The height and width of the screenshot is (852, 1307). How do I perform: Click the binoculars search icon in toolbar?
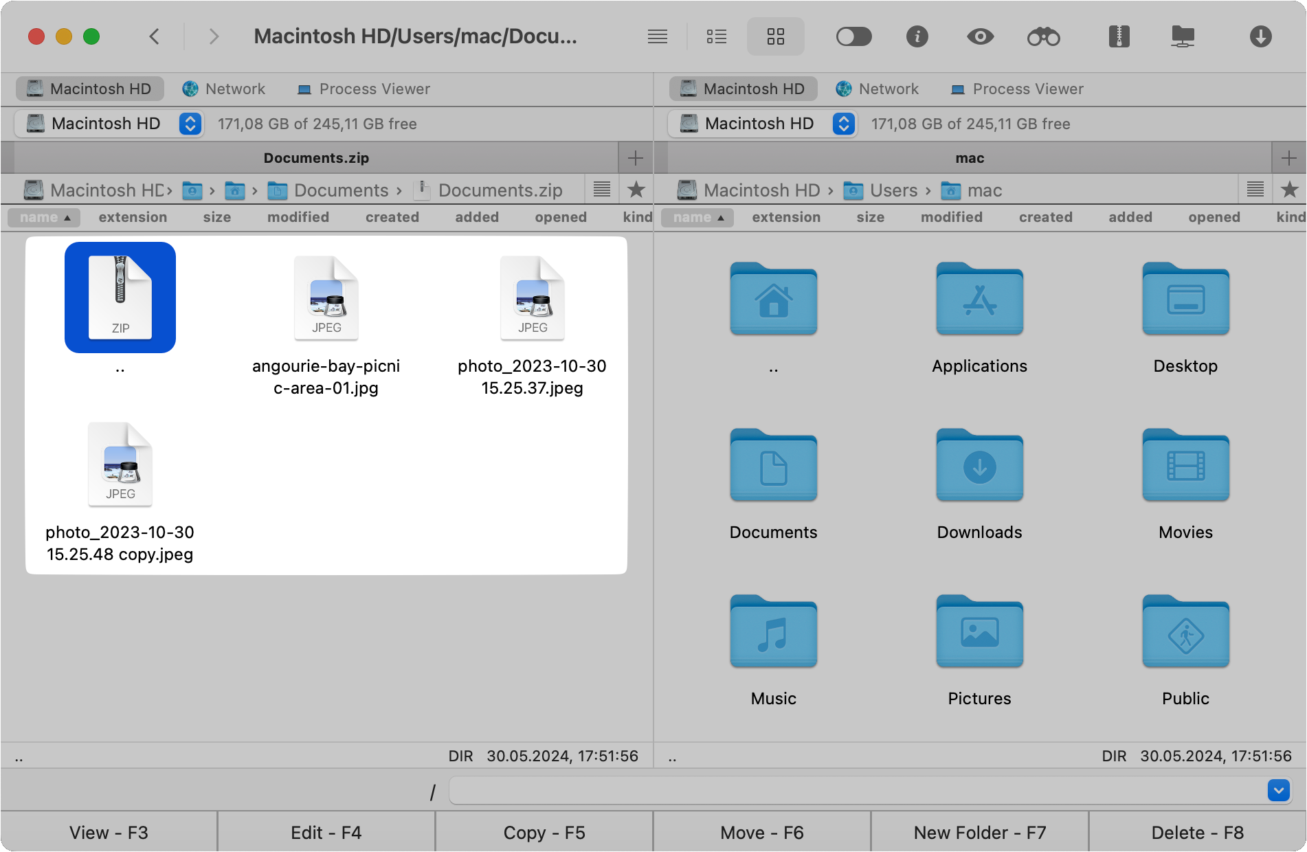point(1043,36)
